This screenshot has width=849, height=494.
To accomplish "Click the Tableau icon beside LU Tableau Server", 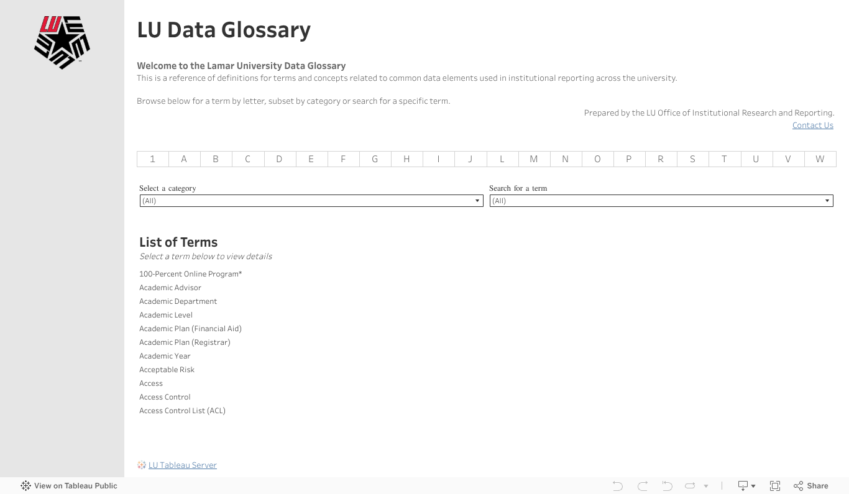I will coord(142,465).
